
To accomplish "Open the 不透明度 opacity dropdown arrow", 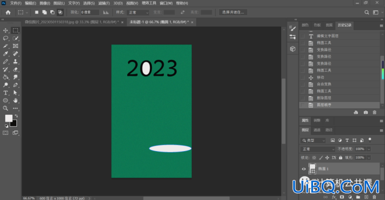I will [369, 149].
